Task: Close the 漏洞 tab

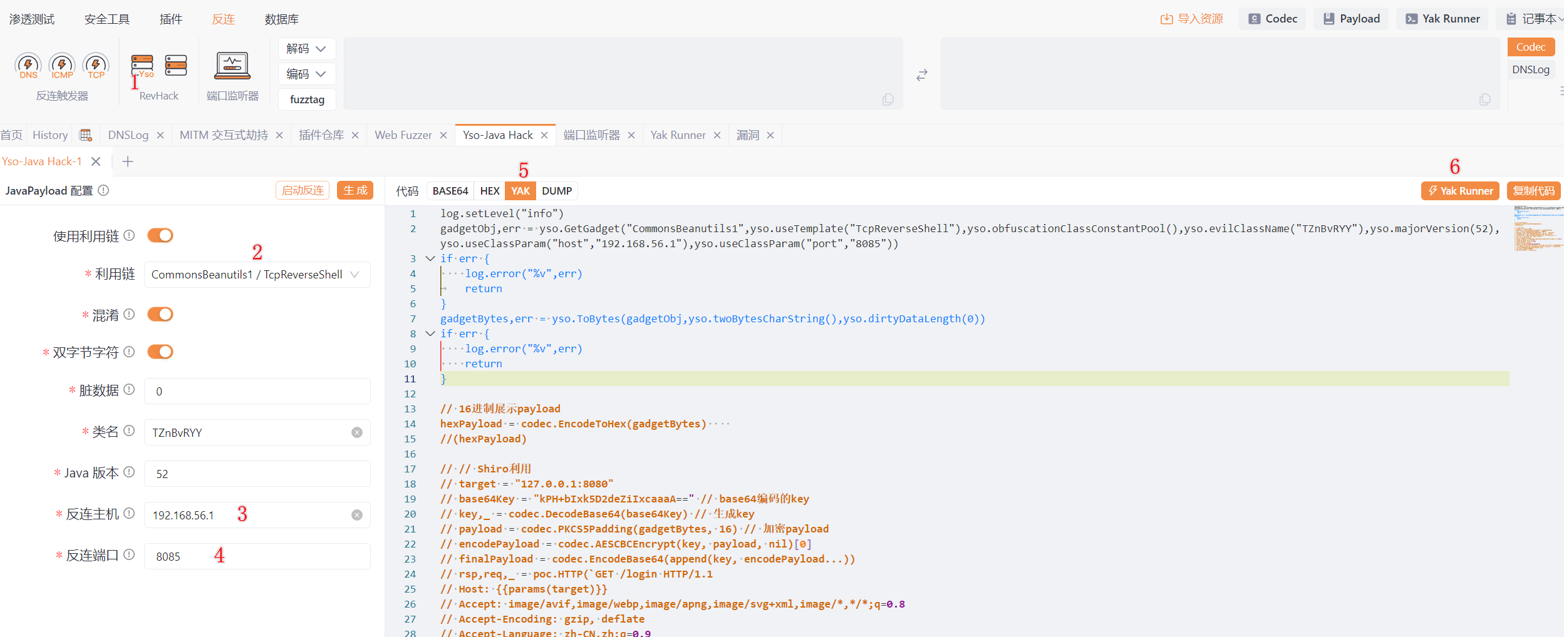Action: 770,135
